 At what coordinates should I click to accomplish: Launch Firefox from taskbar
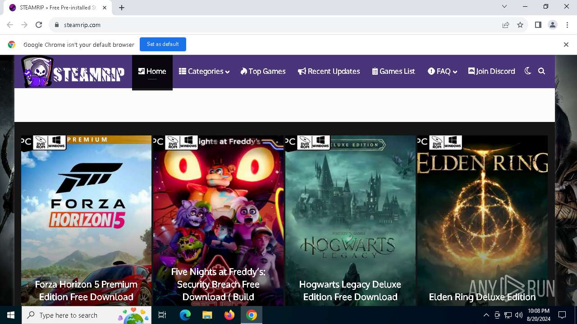click(x=229, y=315)
